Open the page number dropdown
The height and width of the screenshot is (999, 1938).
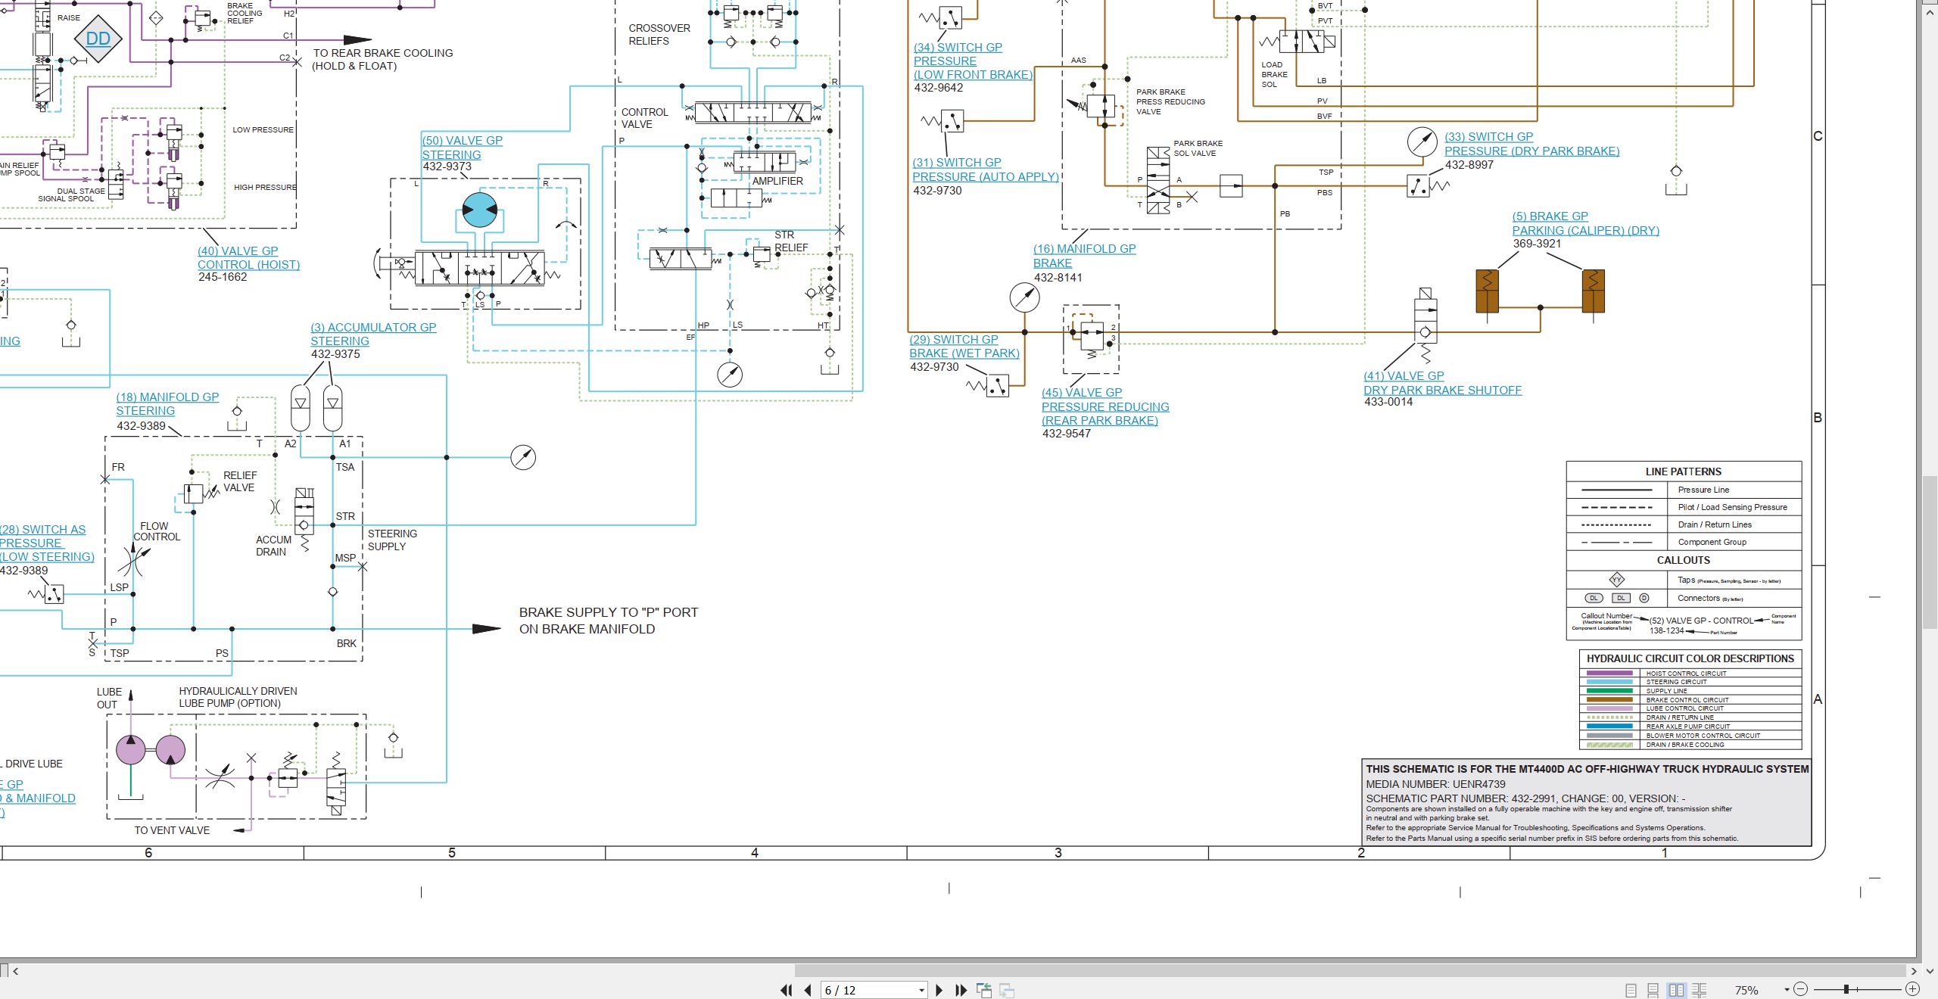coord(921,991)
